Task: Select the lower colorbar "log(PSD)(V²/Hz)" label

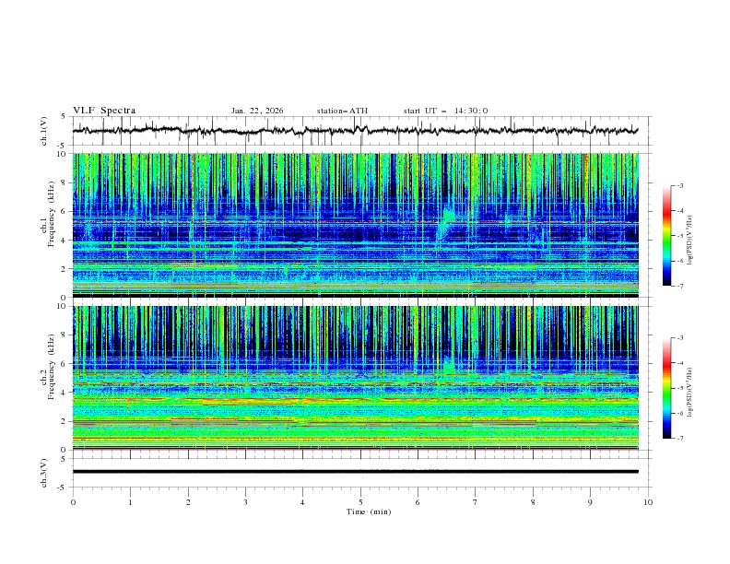Action: (690, 393)
